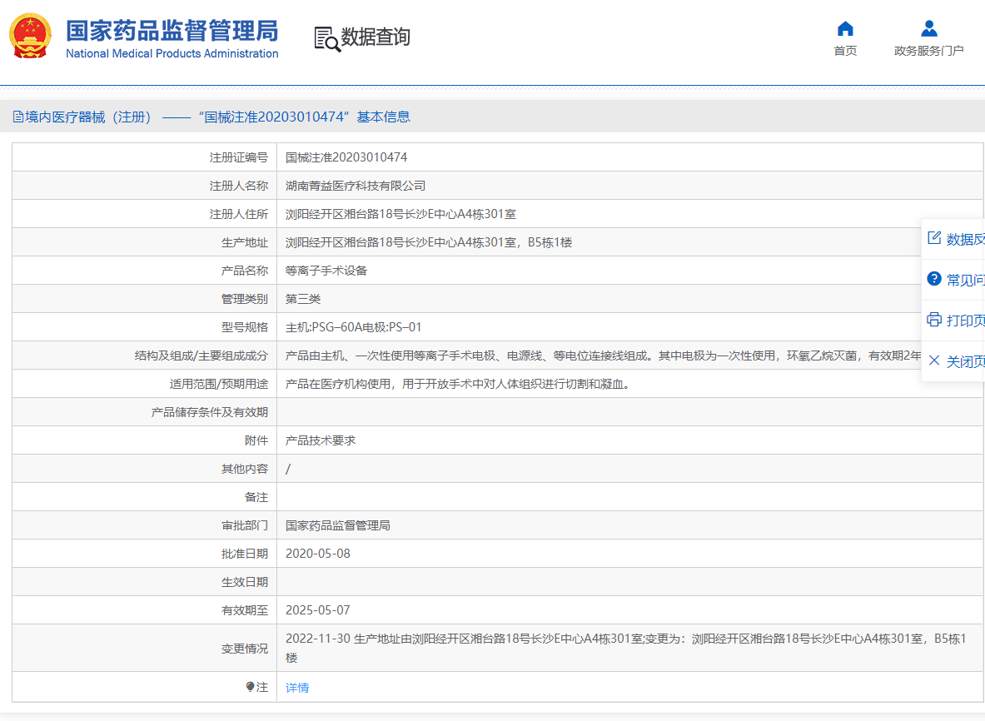Click the 关闭页面 X icon
The image size is (985, 721).
click(934, 360)
